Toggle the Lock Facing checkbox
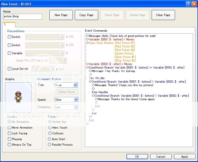This screenshot has width=198, height=162. (x=10, y=133)
